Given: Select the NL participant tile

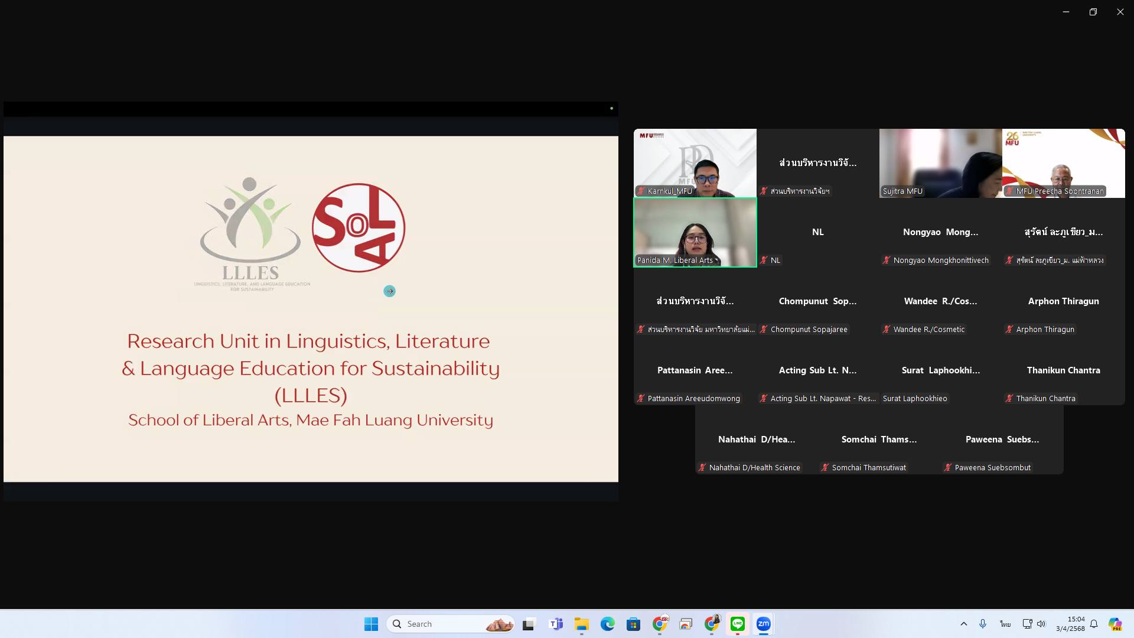Looking at the screenshot, I should (x=818, y=232).
